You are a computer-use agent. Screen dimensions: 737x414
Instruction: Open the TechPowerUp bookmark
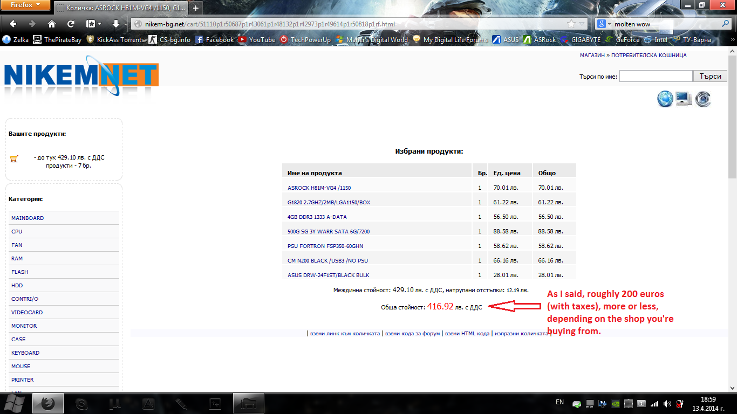(305, 39)
